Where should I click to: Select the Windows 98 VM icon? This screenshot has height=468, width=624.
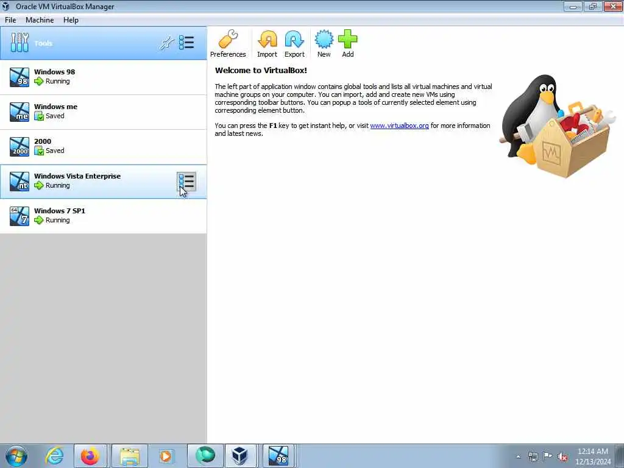pos(19,77)
